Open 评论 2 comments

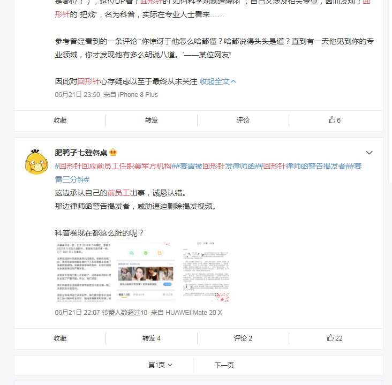pos(243,338)
